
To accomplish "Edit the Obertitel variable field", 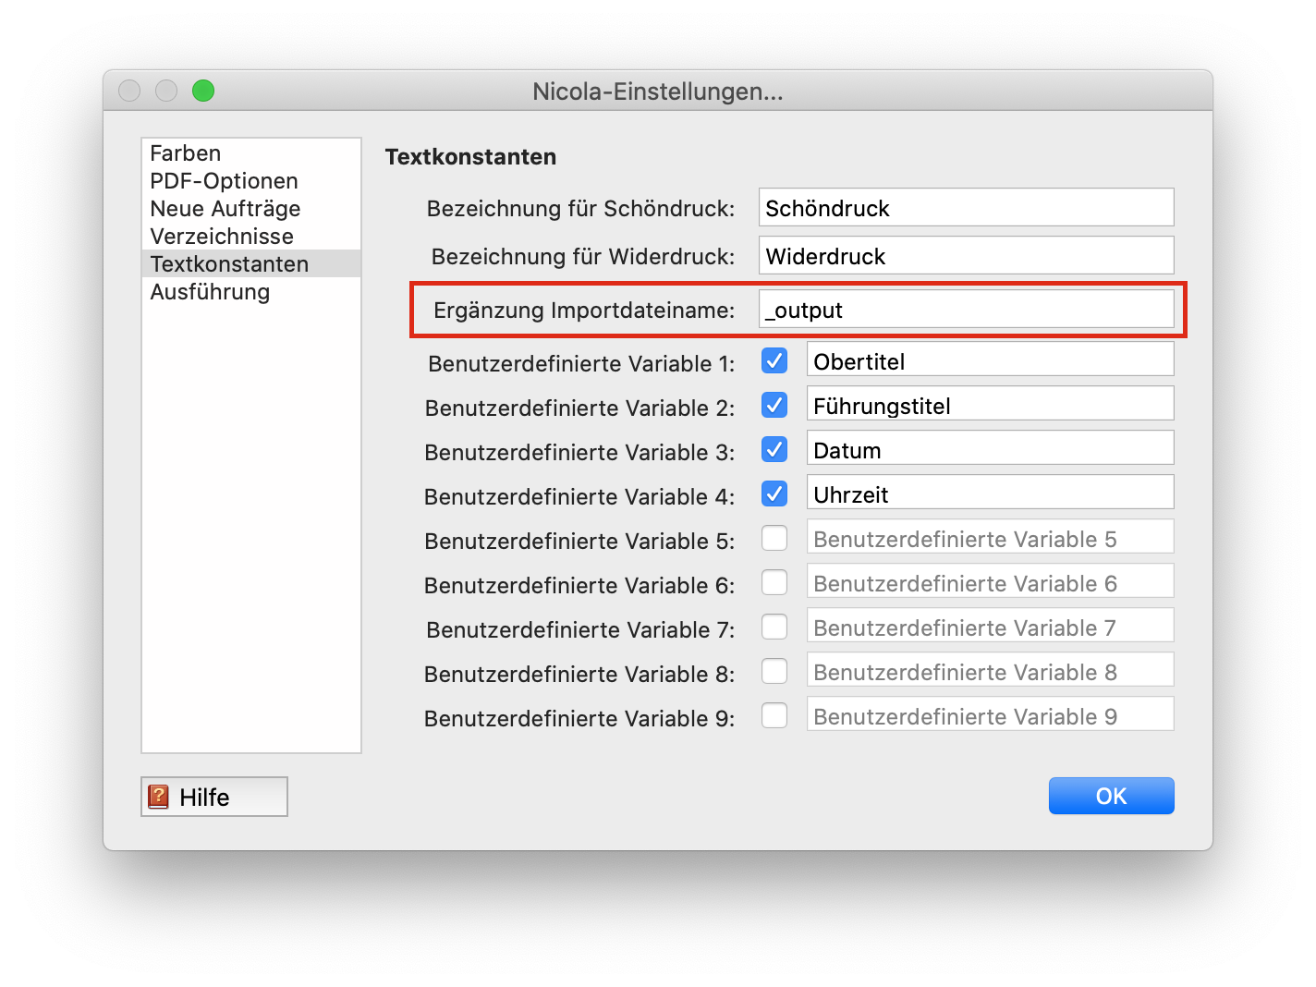I will coord(991,359).
